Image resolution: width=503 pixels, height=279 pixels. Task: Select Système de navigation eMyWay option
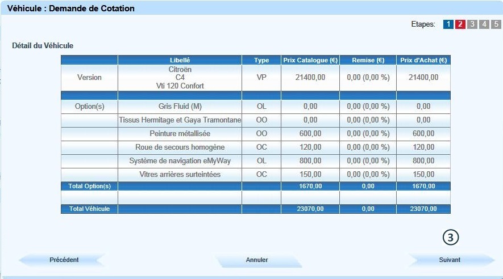pyautogui.click(x=180, y=161)
